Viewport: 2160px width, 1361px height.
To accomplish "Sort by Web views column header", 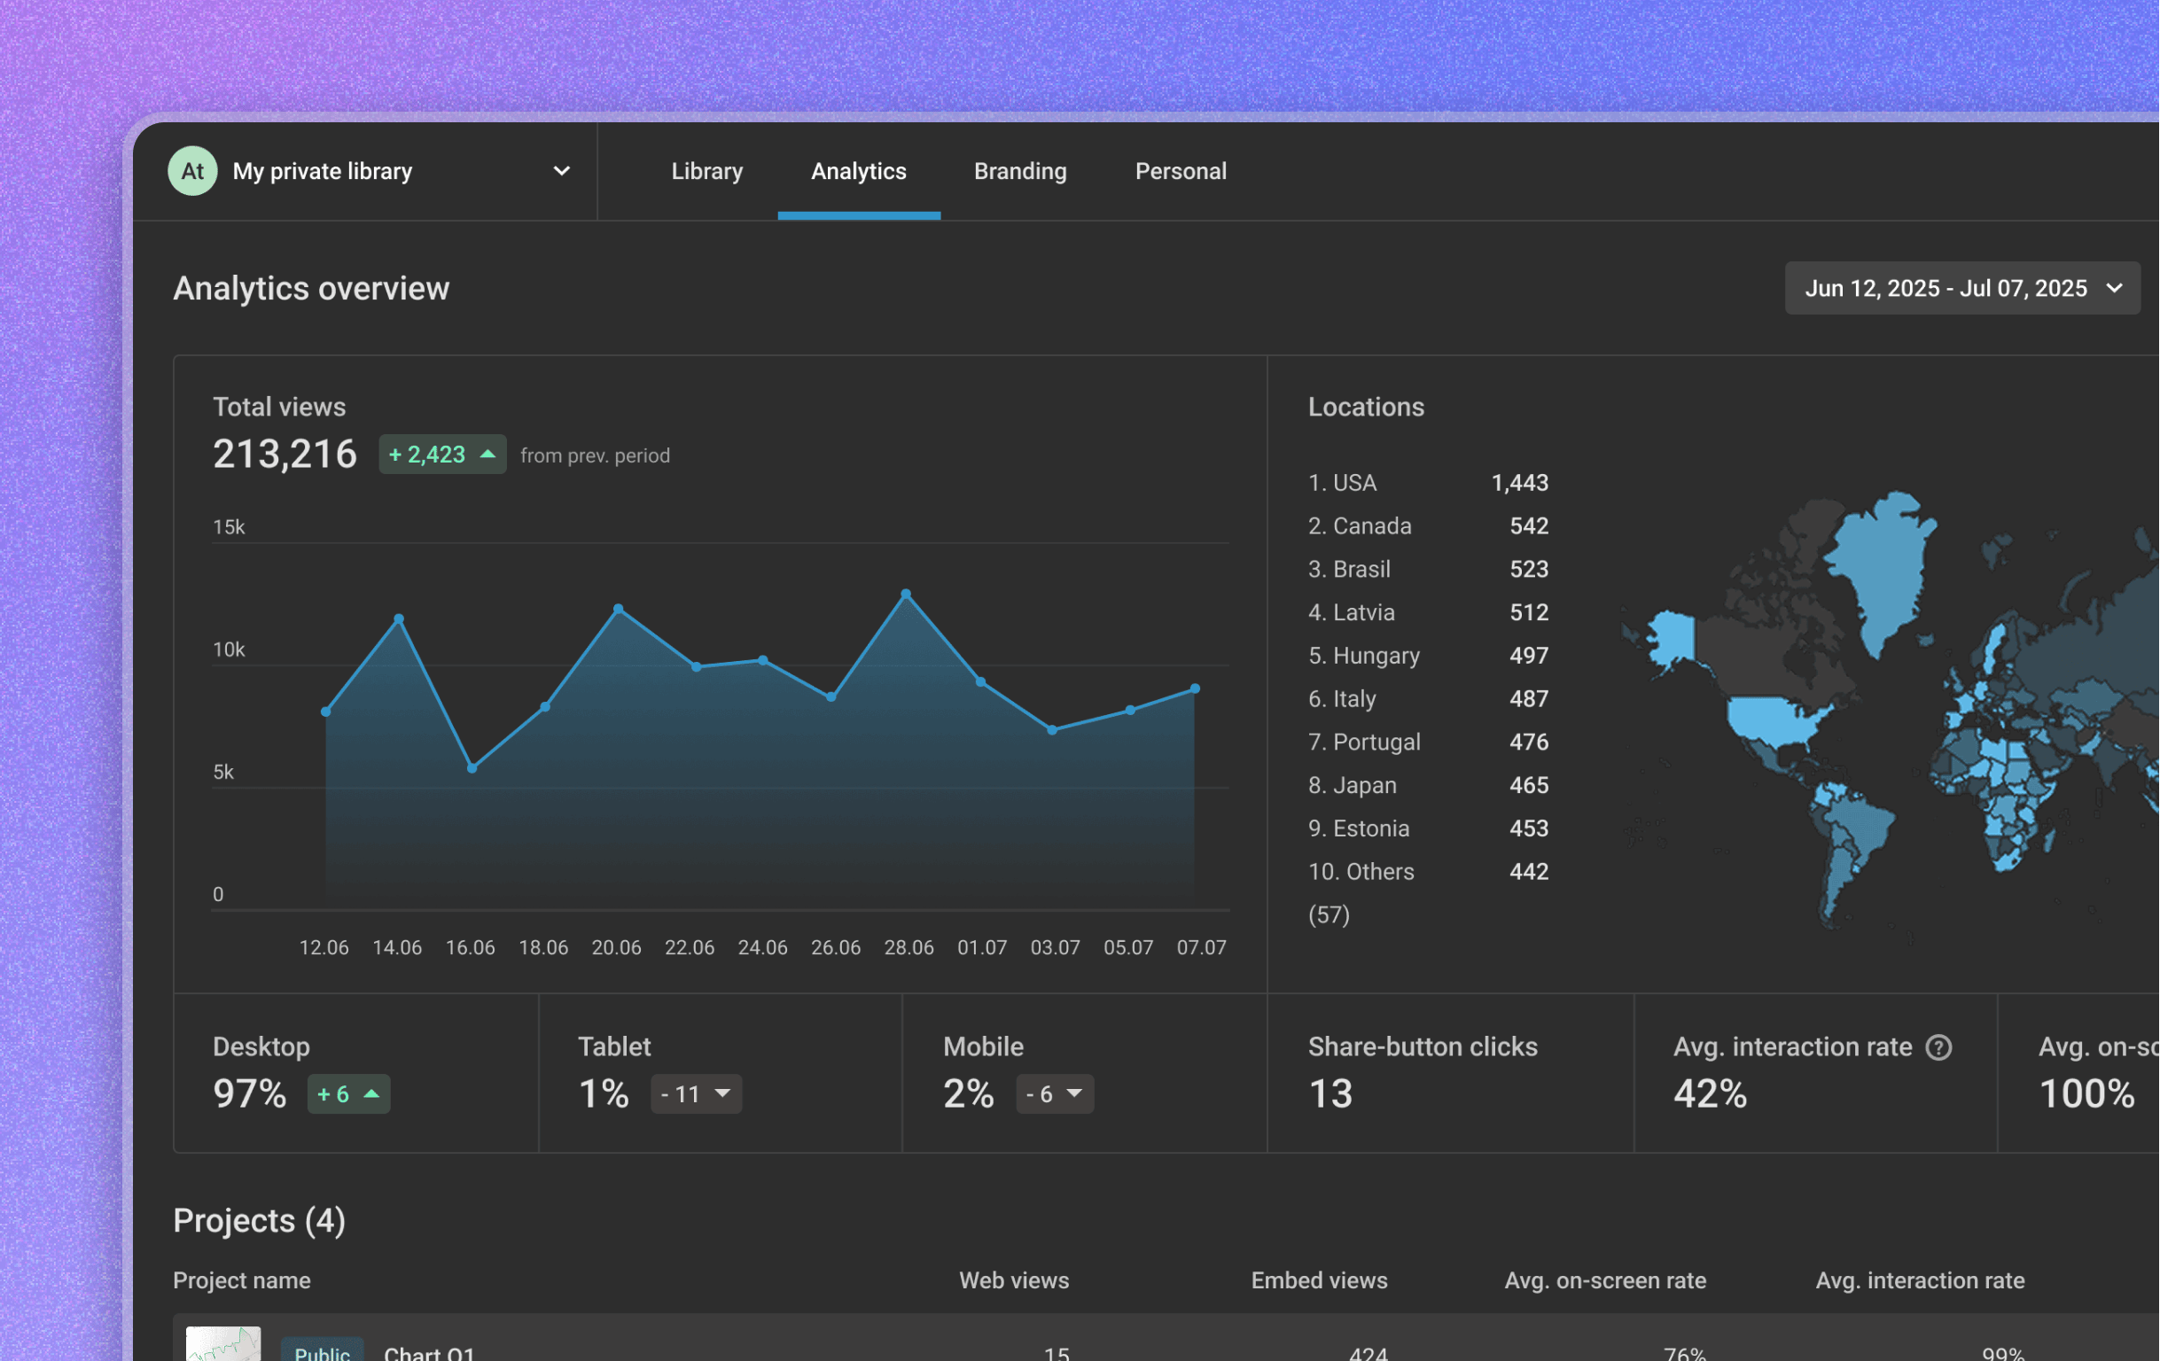I will [x=1014, y=1279].
